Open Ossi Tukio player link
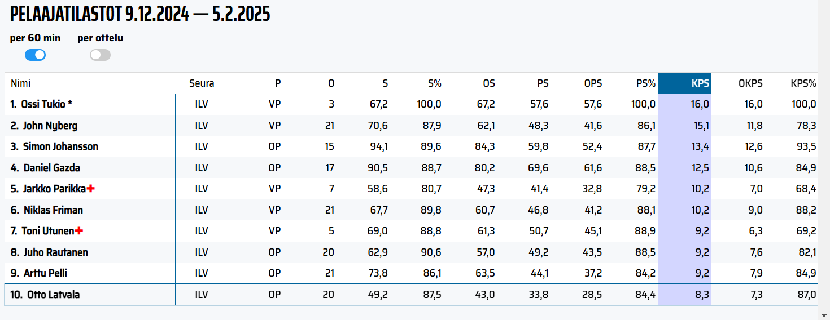830x320 pixels. [x=46, y=104]
